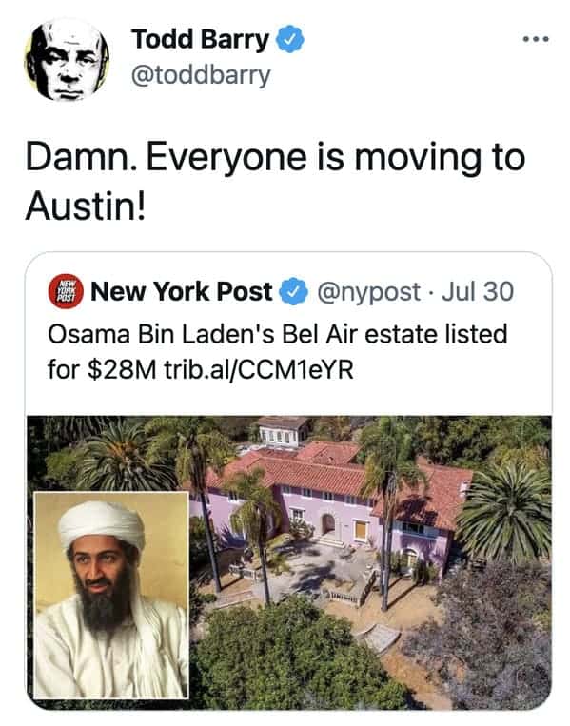Open the @nypost handle in quoted tweet
The width and height of the screenshot is (570, 726).
tap(368, 292)
